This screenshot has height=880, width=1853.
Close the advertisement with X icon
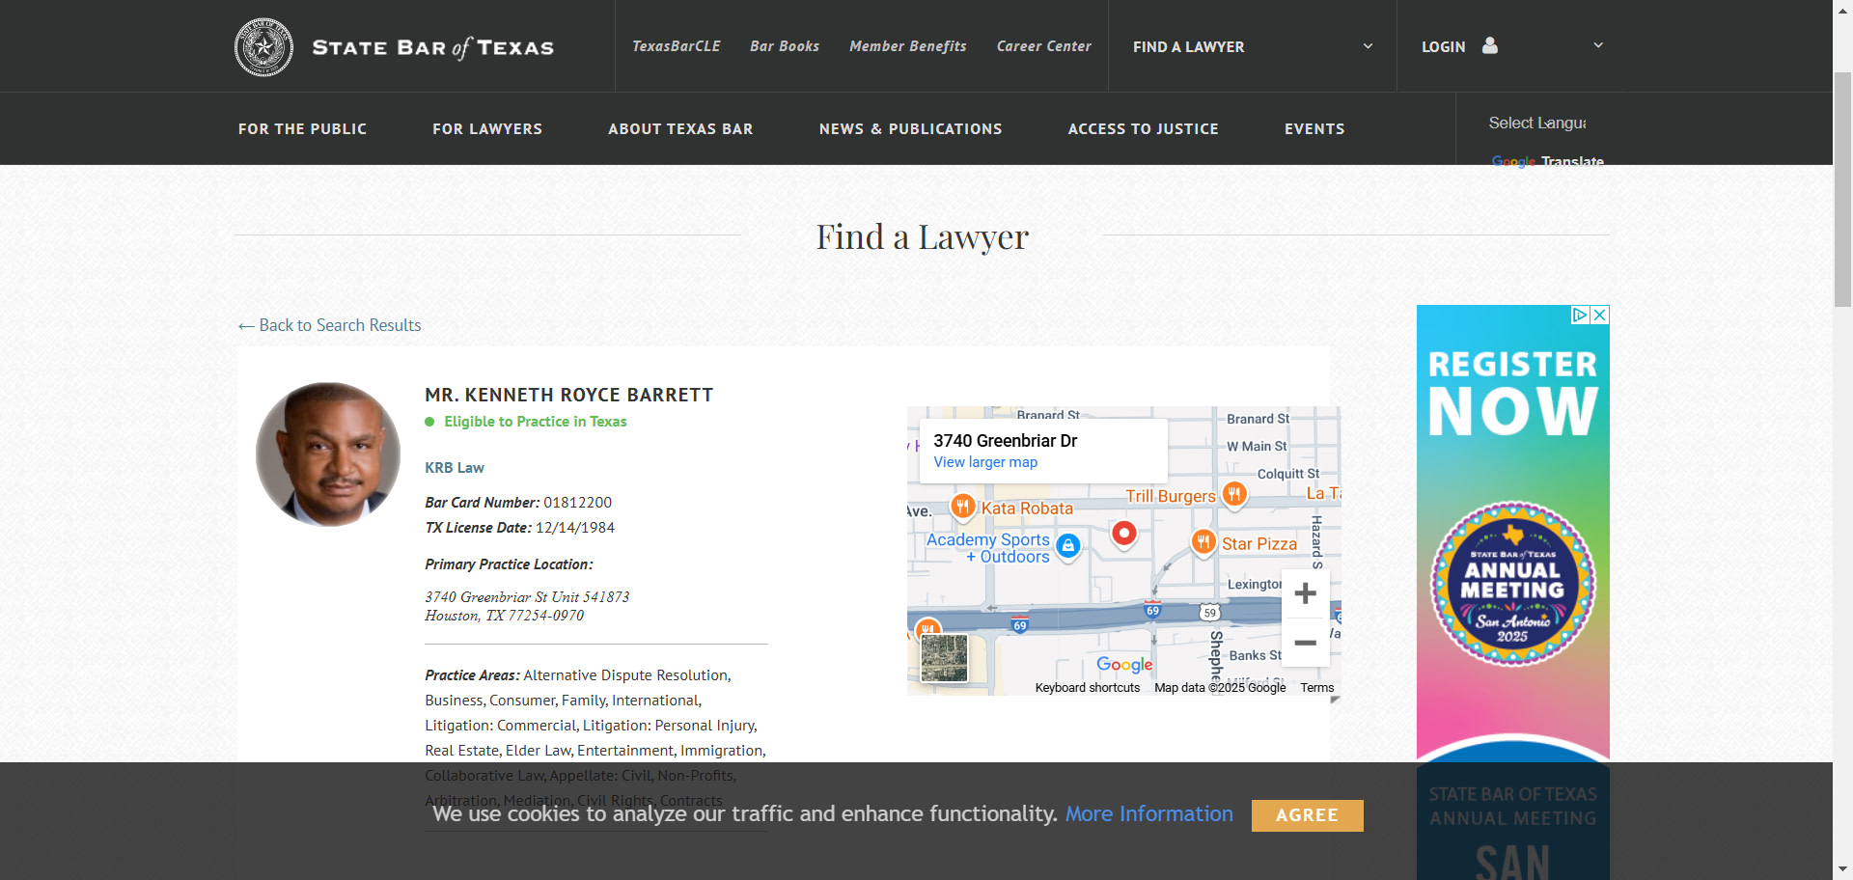[1600, 315]
